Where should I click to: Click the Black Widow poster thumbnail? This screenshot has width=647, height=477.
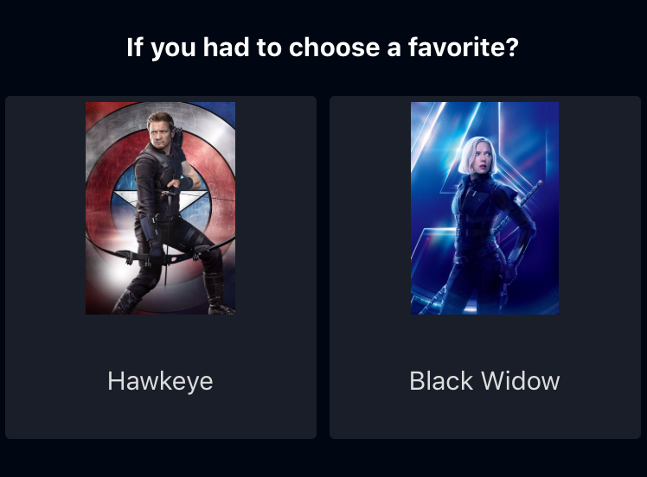tap(485, 208)
